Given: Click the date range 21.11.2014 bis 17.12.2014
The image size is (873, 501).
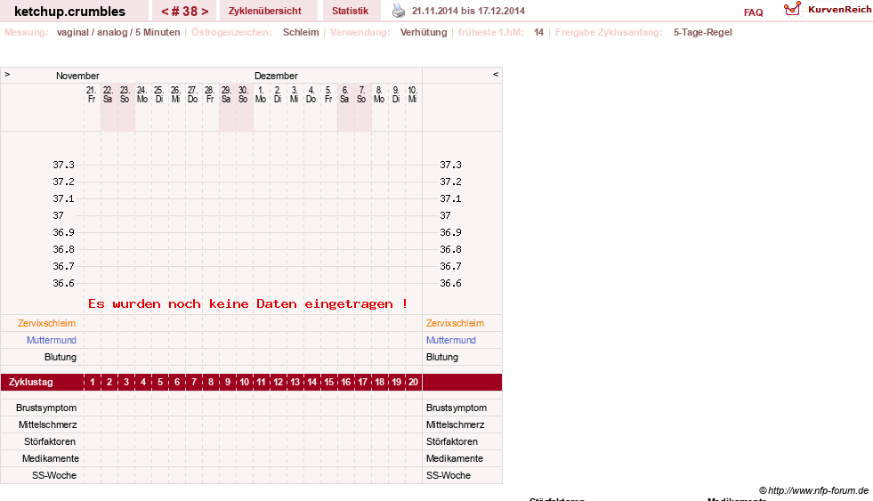Looking at the screenshot, I should coord(468,11).
